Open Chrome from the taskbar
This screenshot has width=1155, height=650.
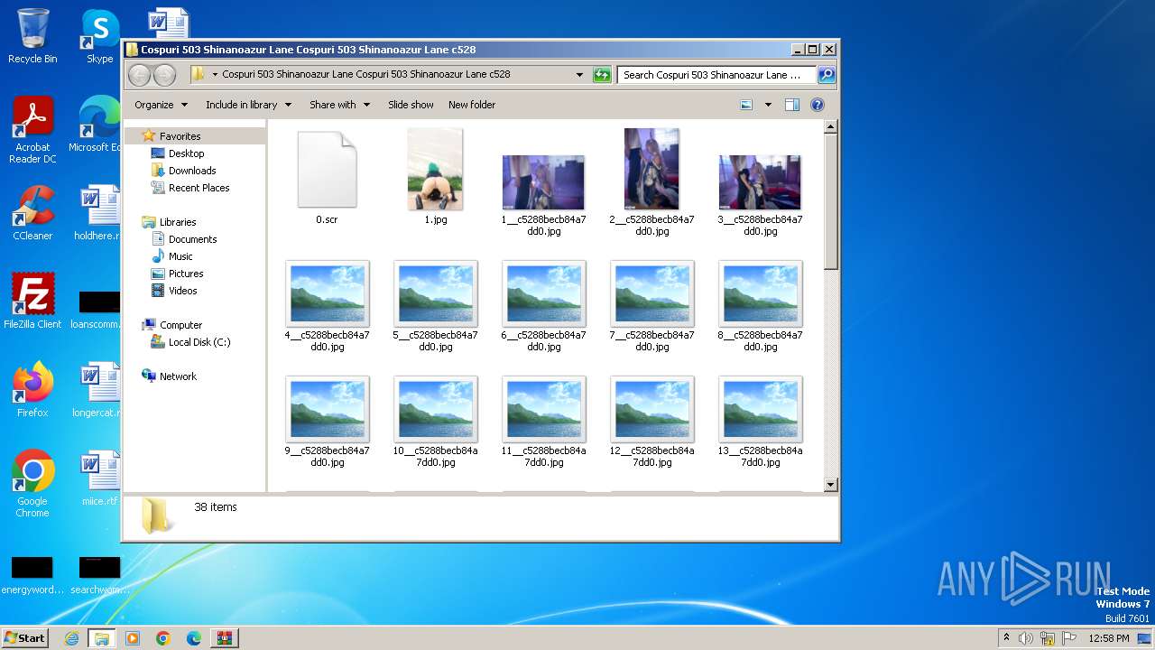tap(163, 638)
